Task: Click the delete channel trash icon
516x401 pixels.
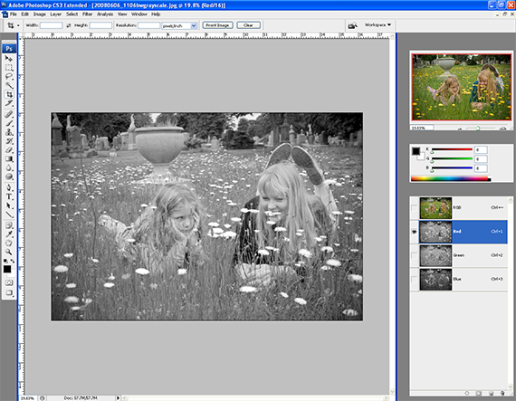Action: 502,393
